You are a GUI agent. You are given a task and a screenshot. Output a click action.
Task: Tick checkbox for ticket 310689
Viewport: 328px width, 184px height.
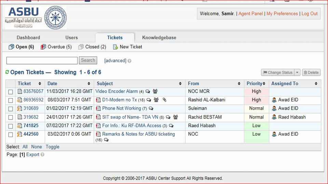[x=11, y=109]
